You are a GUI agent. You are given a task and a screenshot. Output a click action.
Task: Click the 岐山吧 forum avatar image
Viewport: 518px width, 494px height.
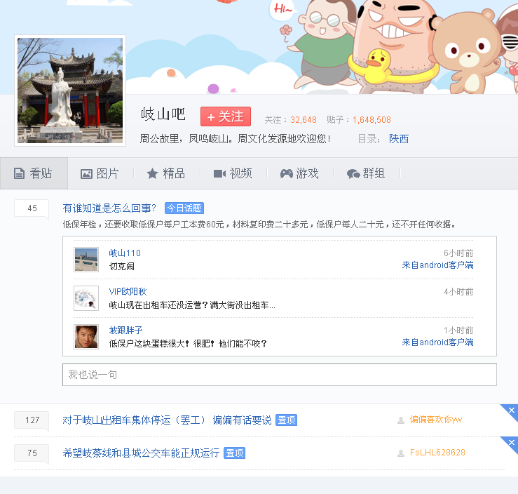pos(70,91)
